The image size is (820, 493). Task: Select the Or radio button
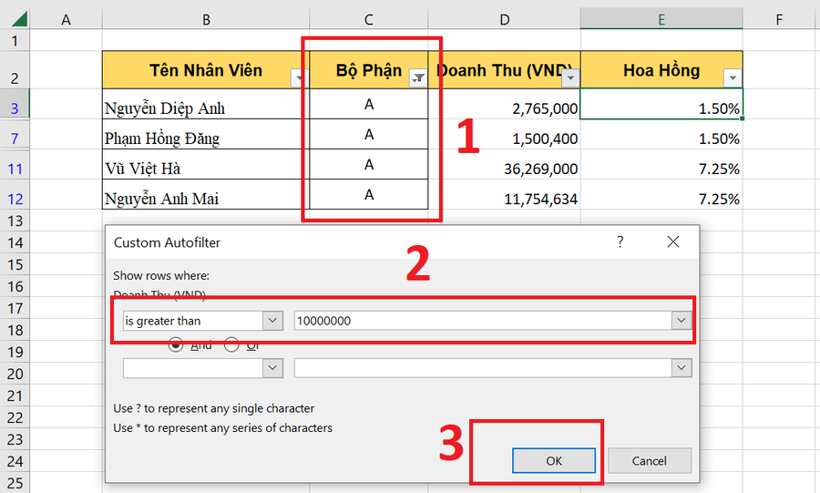pyautogui.click(x=231, y=345)
